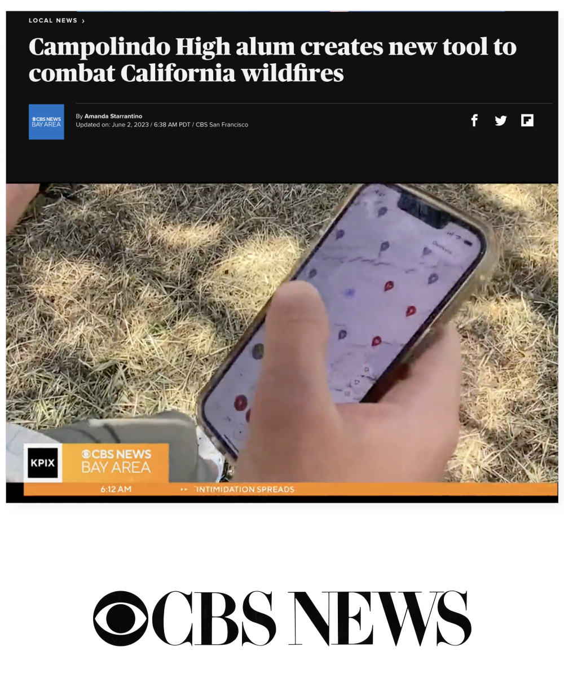Viewport: 564px width, 677px height.
Task: Share the article on Twitter
Action: click(x=501, y=120)
